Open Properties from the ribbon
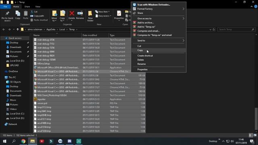Screen dimensions: 258x145 point(119,16)
